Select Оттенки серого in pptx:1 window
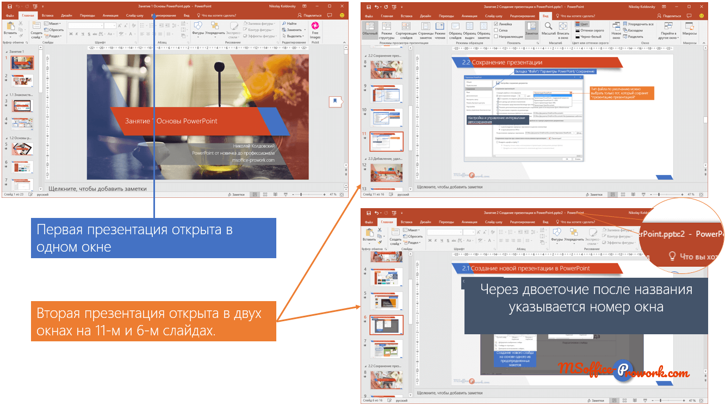 tap(589, 30)
